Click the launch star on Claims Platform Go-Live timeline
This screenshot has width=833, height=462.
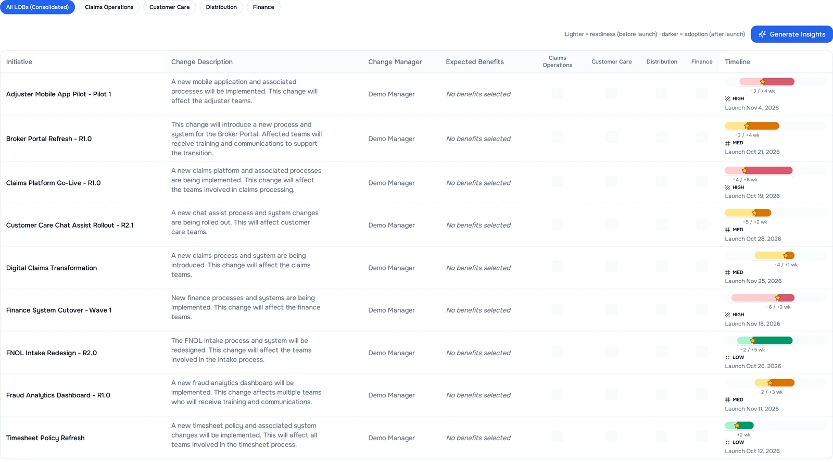(744, 171)
